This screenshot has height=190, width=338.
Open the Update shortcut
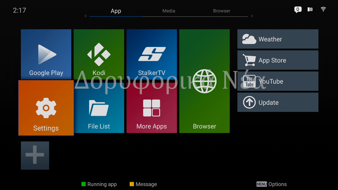pos(278,102)
